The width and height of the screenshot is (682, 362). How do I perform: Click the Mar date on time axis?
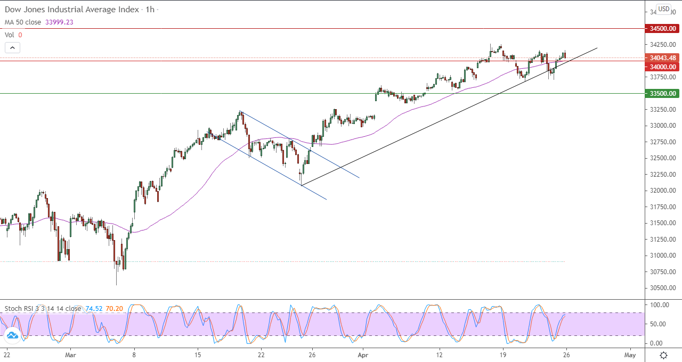pyautogui.click(x=71, y=354)
